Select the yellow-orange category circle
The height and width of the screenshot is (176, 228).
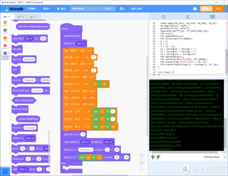(x=5, y=22)
